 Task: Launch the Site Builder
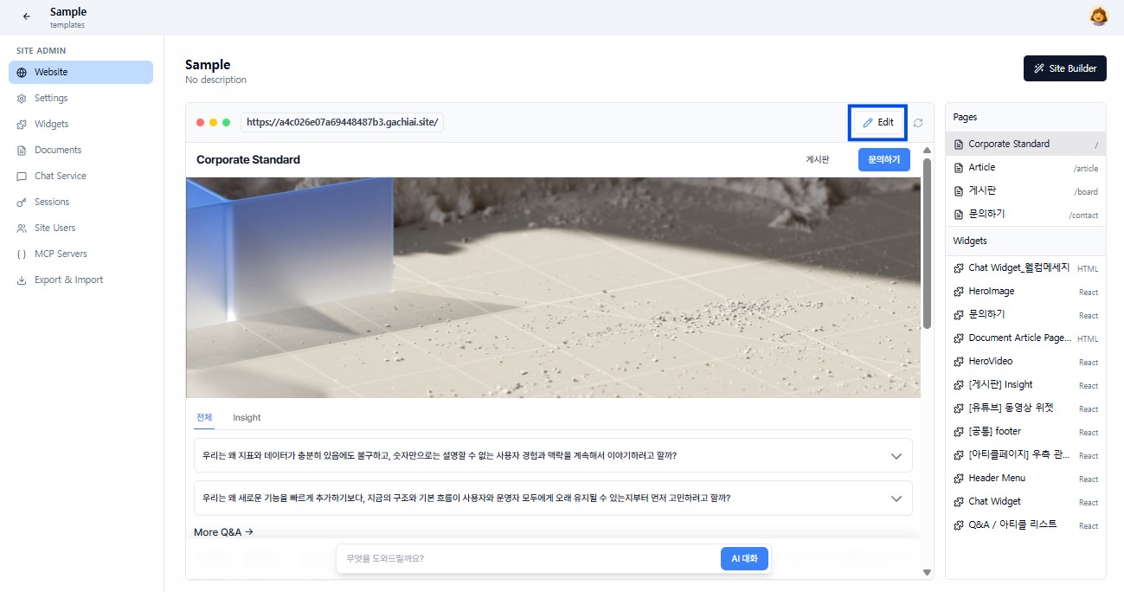point(1064,68)
